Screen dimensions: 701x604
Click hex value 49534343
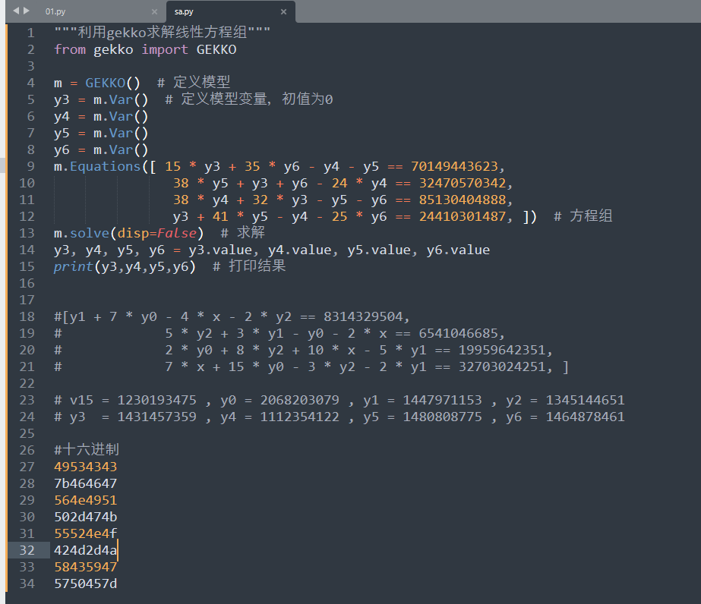point(85,467)
